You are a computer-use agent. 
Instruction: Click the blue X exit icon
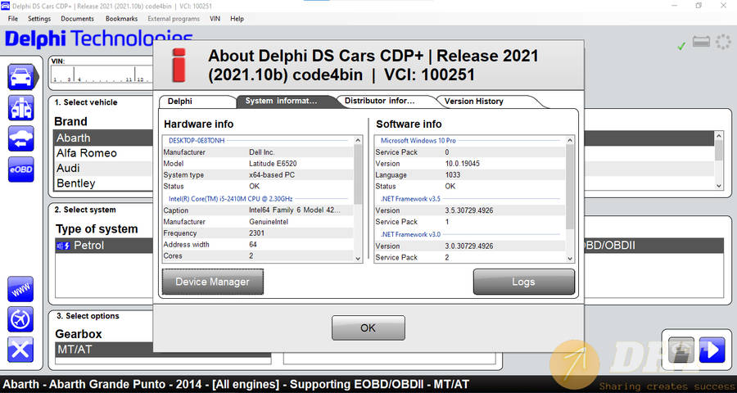(x=20, y=350)
